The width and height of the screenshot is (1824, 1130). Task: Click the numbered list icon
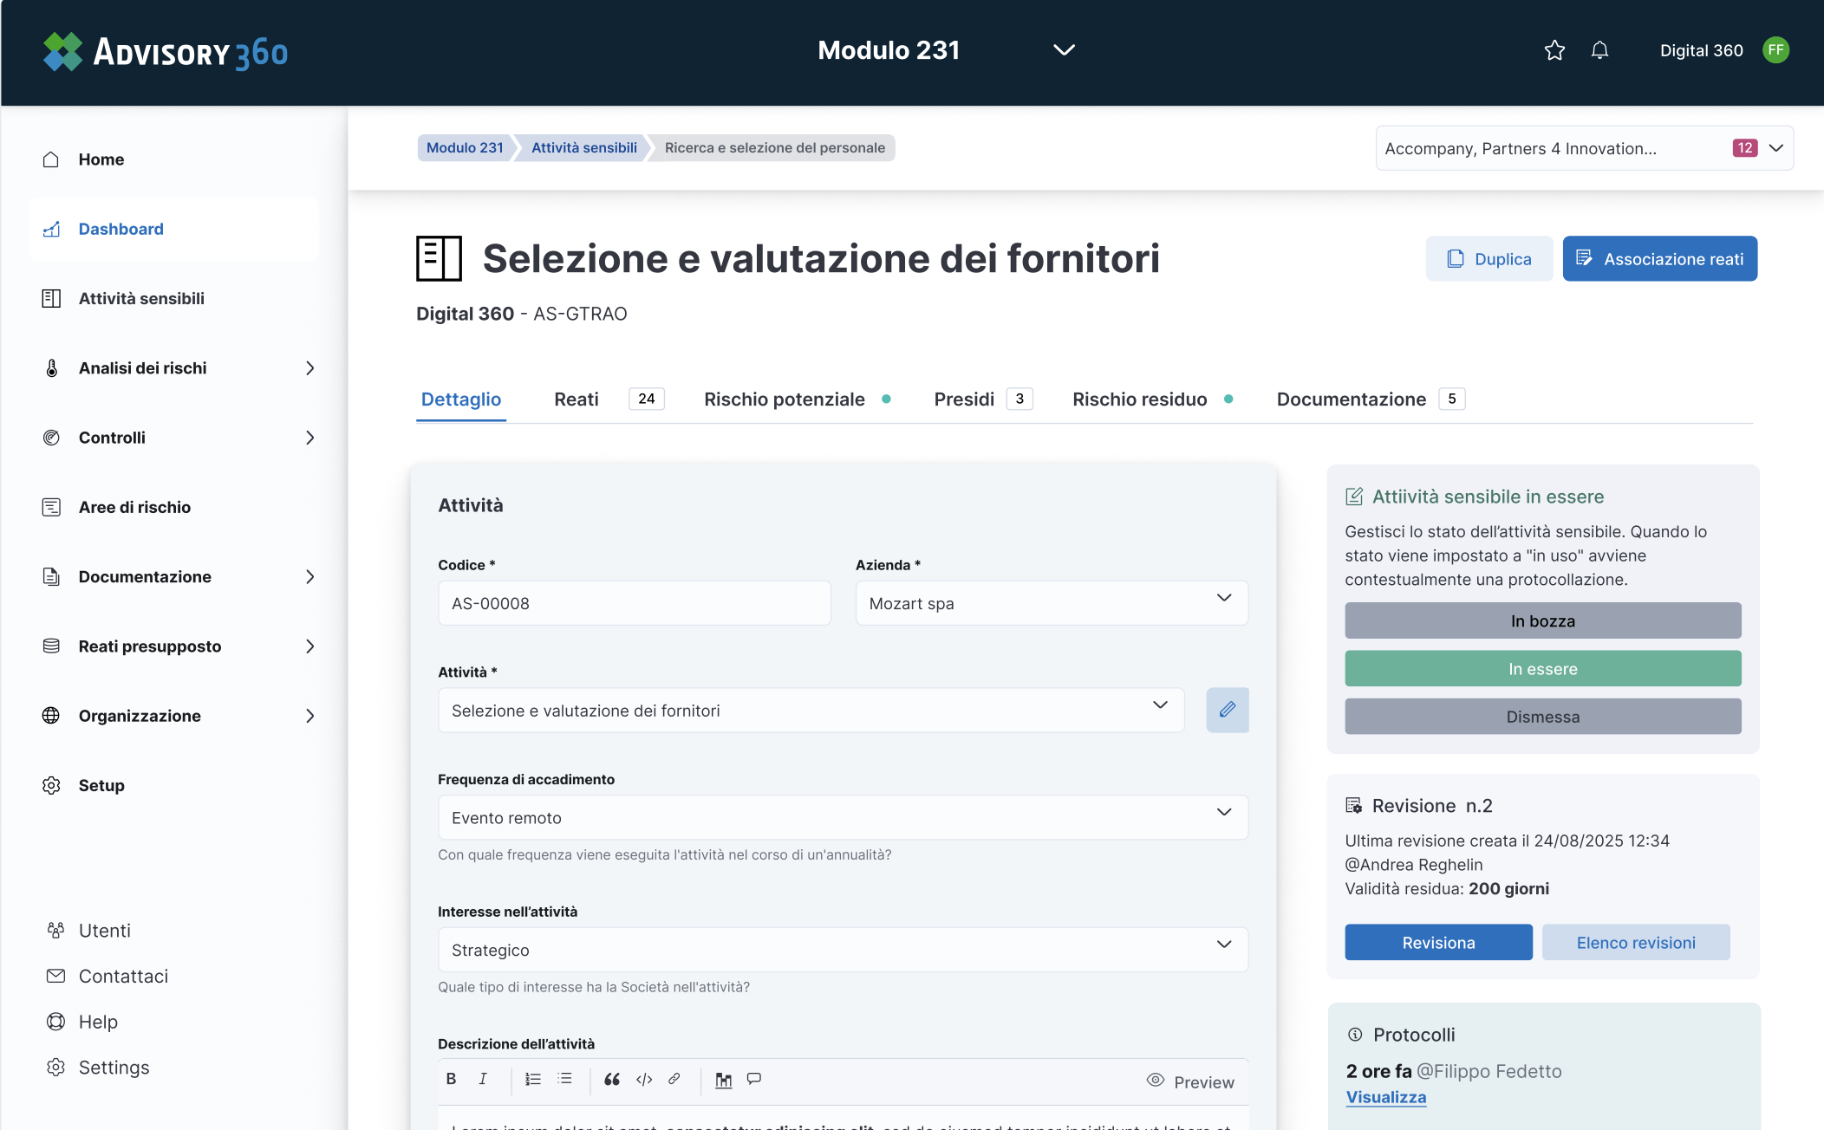click(533, 1079)
